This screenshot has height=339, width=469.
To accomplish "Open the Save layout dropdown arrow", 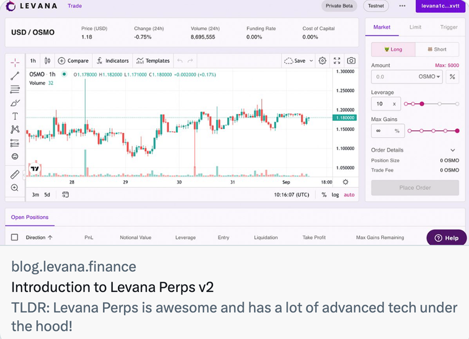I will pyautogui.click(x=311, y=61).
